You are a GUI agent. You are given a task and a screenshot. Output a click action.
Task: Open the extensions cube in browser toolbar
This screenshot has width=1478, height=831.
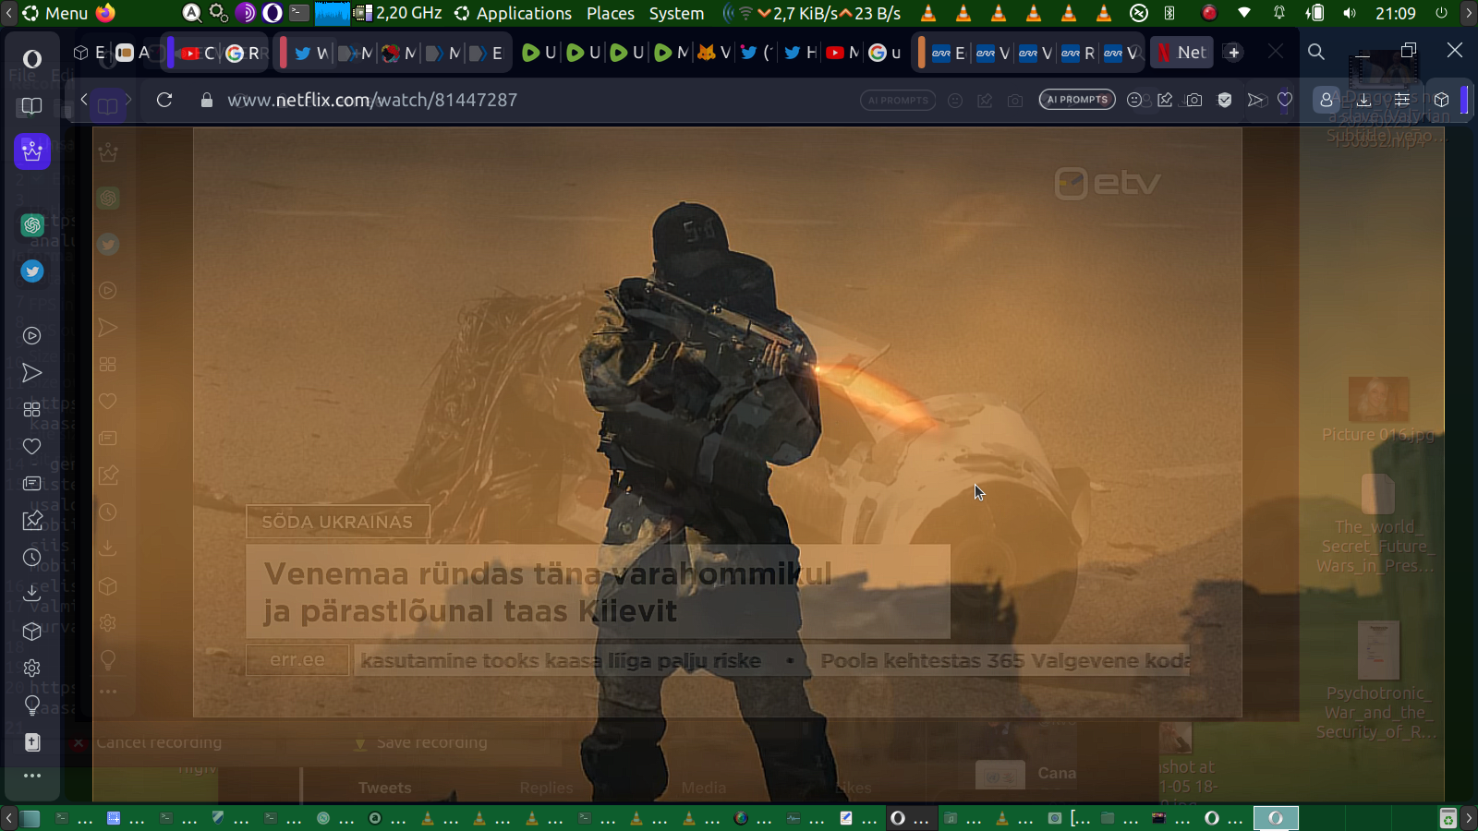click(1442, 100)
